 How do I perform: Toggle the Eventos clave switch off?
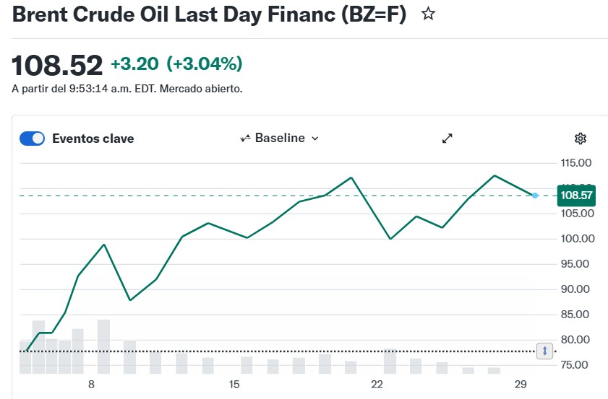coord(32,139)
